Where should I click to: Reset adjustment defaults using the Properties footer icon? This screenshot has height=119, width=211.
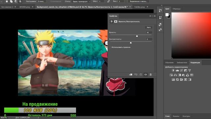click(141, 74)
